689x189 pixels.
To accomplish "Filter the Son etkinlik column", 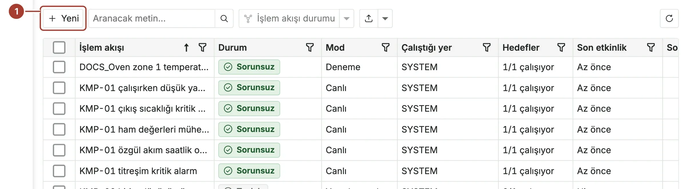I will [651, 48].
